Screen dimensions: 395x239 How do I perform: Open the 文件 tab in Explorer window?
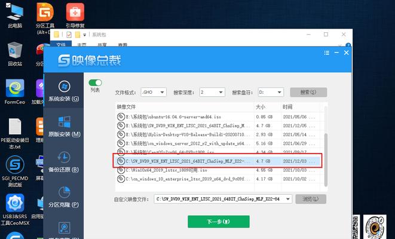coord(61,45)
